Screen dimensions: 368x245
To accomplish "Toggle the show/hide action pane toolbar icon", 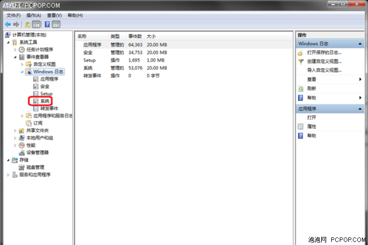I will click(x=56, y=24).
